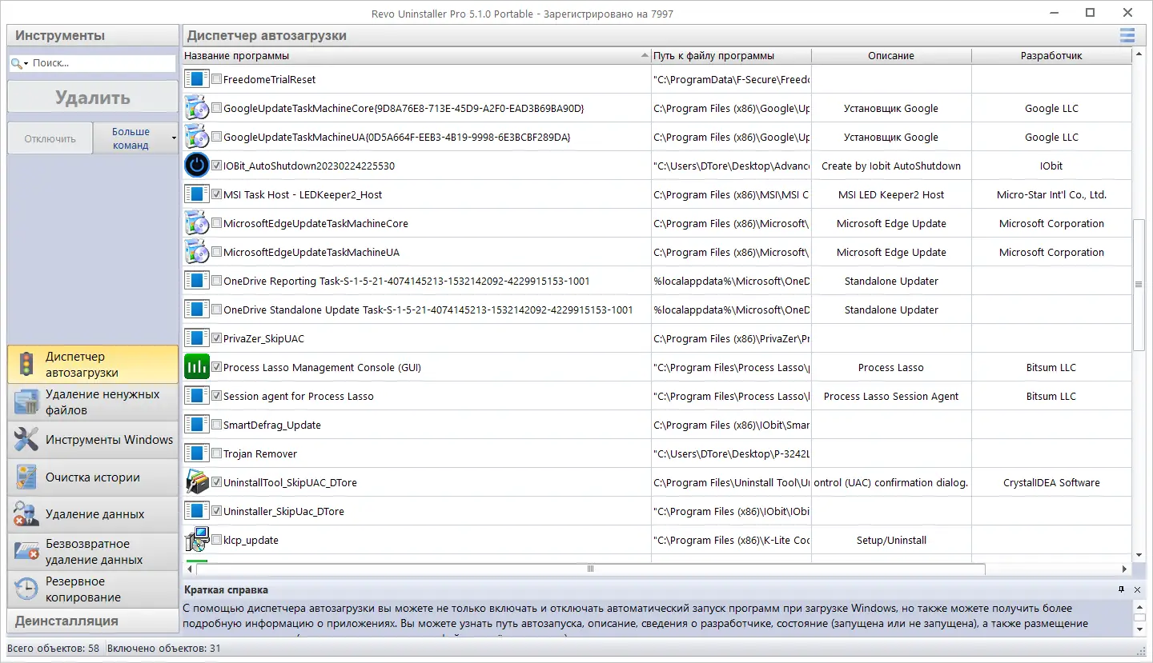Open the hamburger menu in the Диспетчер автозагрузки header
The width and height of the screenshot is (1153, 663).
pos(1127,35)
